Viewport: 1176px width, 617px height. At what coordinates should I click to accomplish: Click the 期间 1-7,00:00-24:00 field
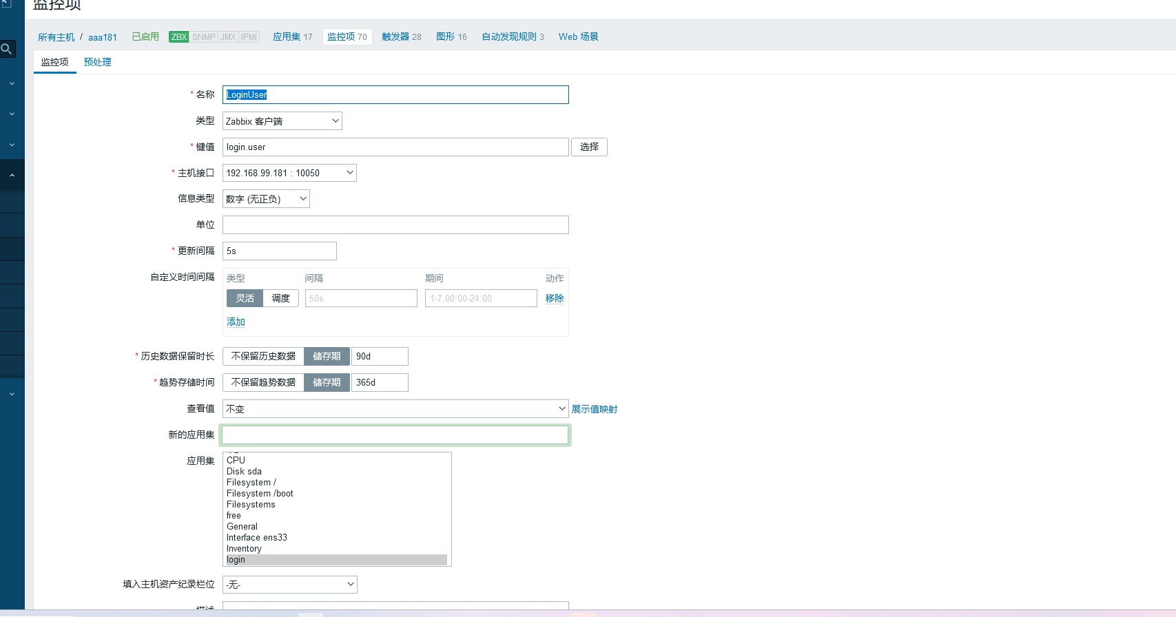(481, 298)
